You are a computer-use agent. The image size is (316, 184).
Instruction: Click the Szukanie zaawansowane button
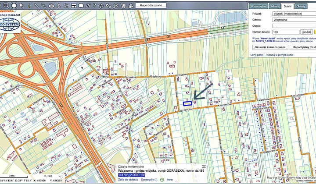click(269, 47)
